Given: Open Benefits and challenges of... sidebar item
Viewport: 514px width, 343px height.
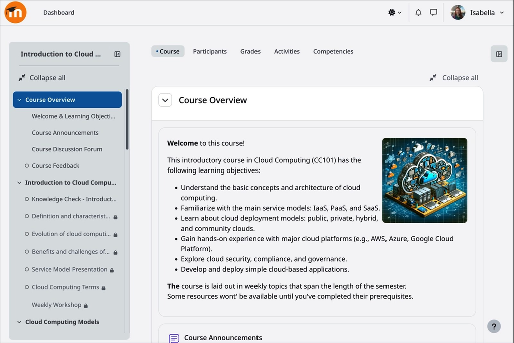Looking at the screenshot, I should click(x=70, y=252).
